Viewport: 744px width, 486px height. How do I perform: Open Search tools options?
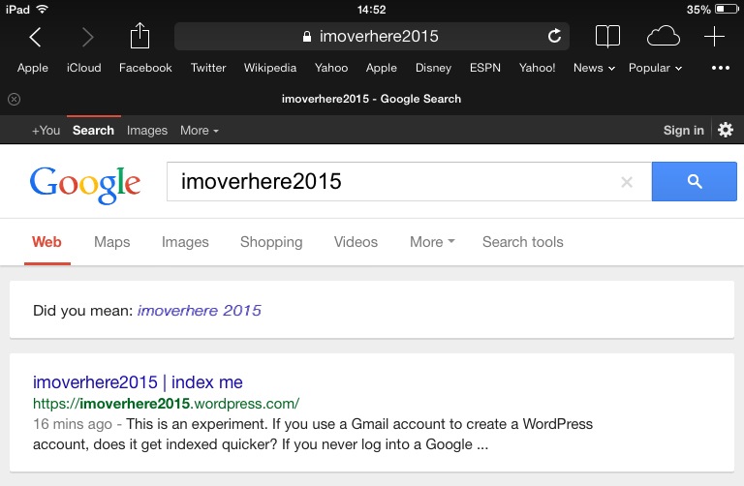(x=522, y=242)
